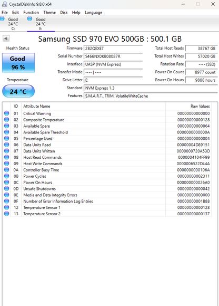Select the Percentage Used attribute name
The image size is (219, 306).
point(38,138)
